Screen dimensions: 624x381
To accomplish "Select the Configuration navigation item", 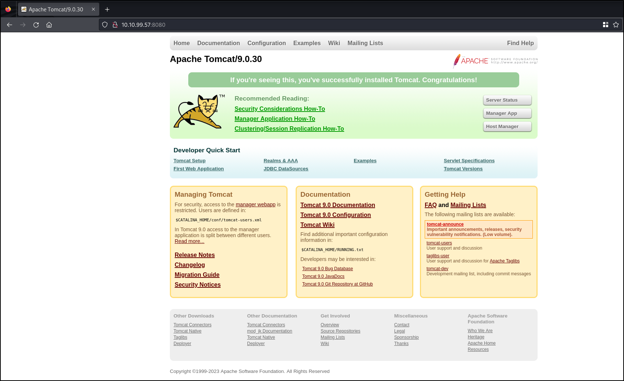I will (x=267, y=43).
